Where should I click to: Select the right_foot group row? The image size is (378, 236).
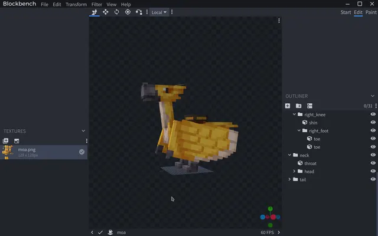pyautogui.click(x=330, y=130)
